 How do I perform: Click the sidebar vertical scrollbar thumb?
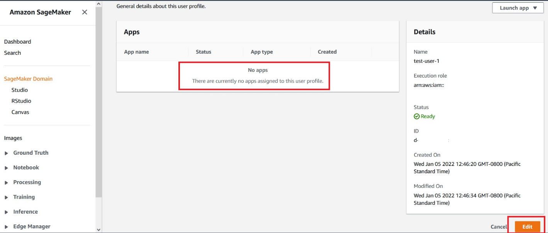coord(99,102)
